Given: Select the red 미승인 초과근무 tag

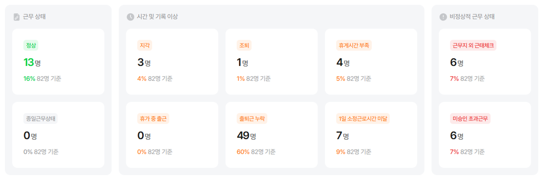Looking at the screenshot, I should [x=470, y=119].
